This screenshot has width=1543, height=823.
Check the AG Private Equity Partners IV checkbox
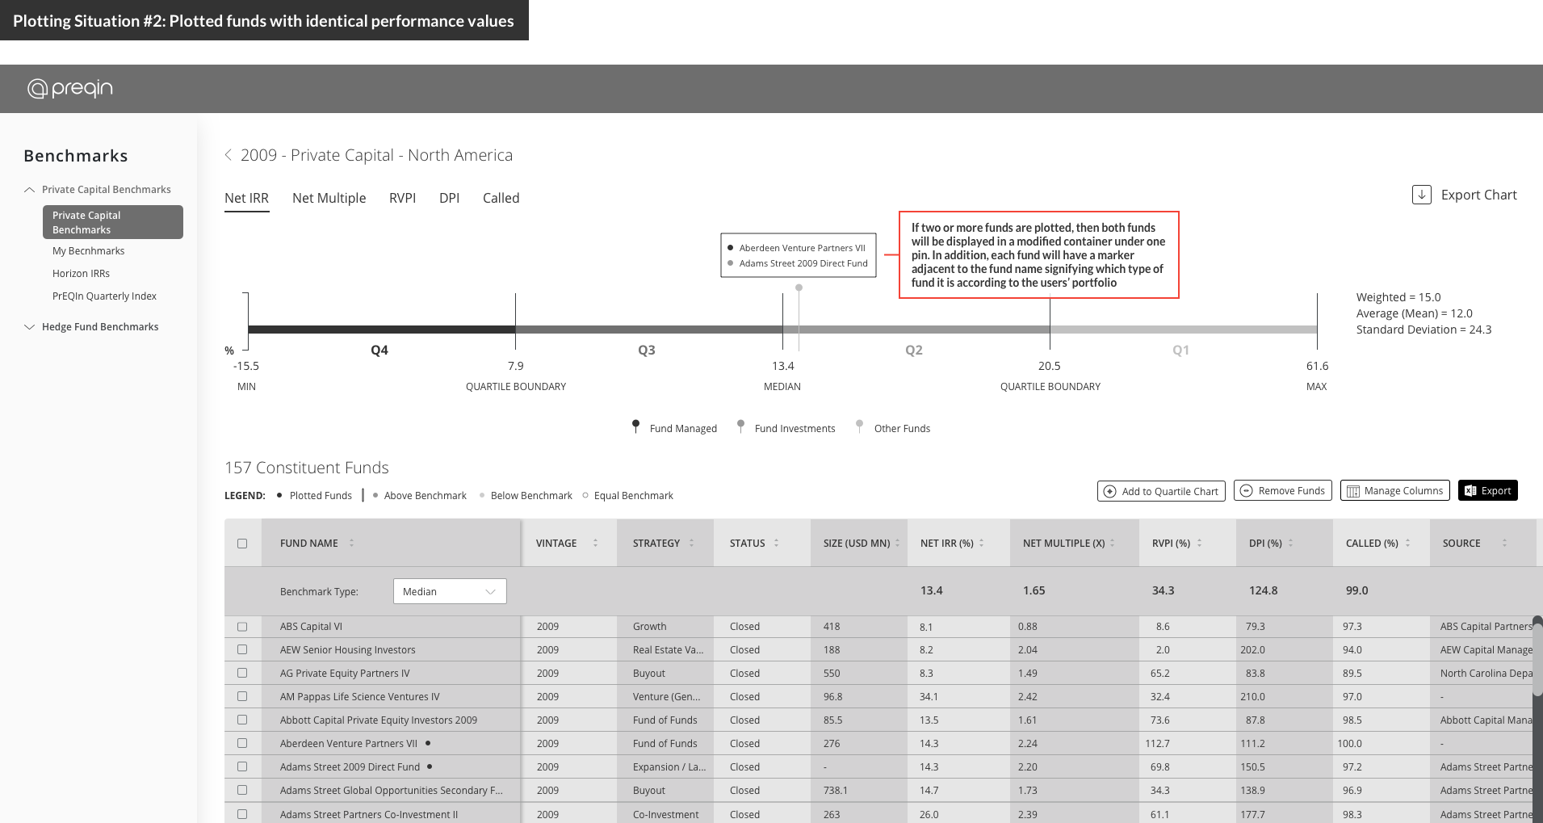242,673
